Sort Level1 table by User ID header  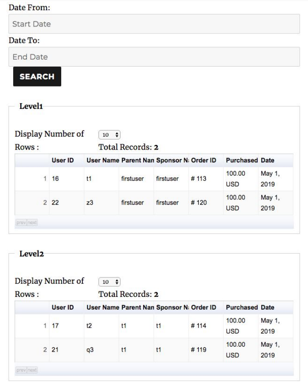(x=63, y=160)
